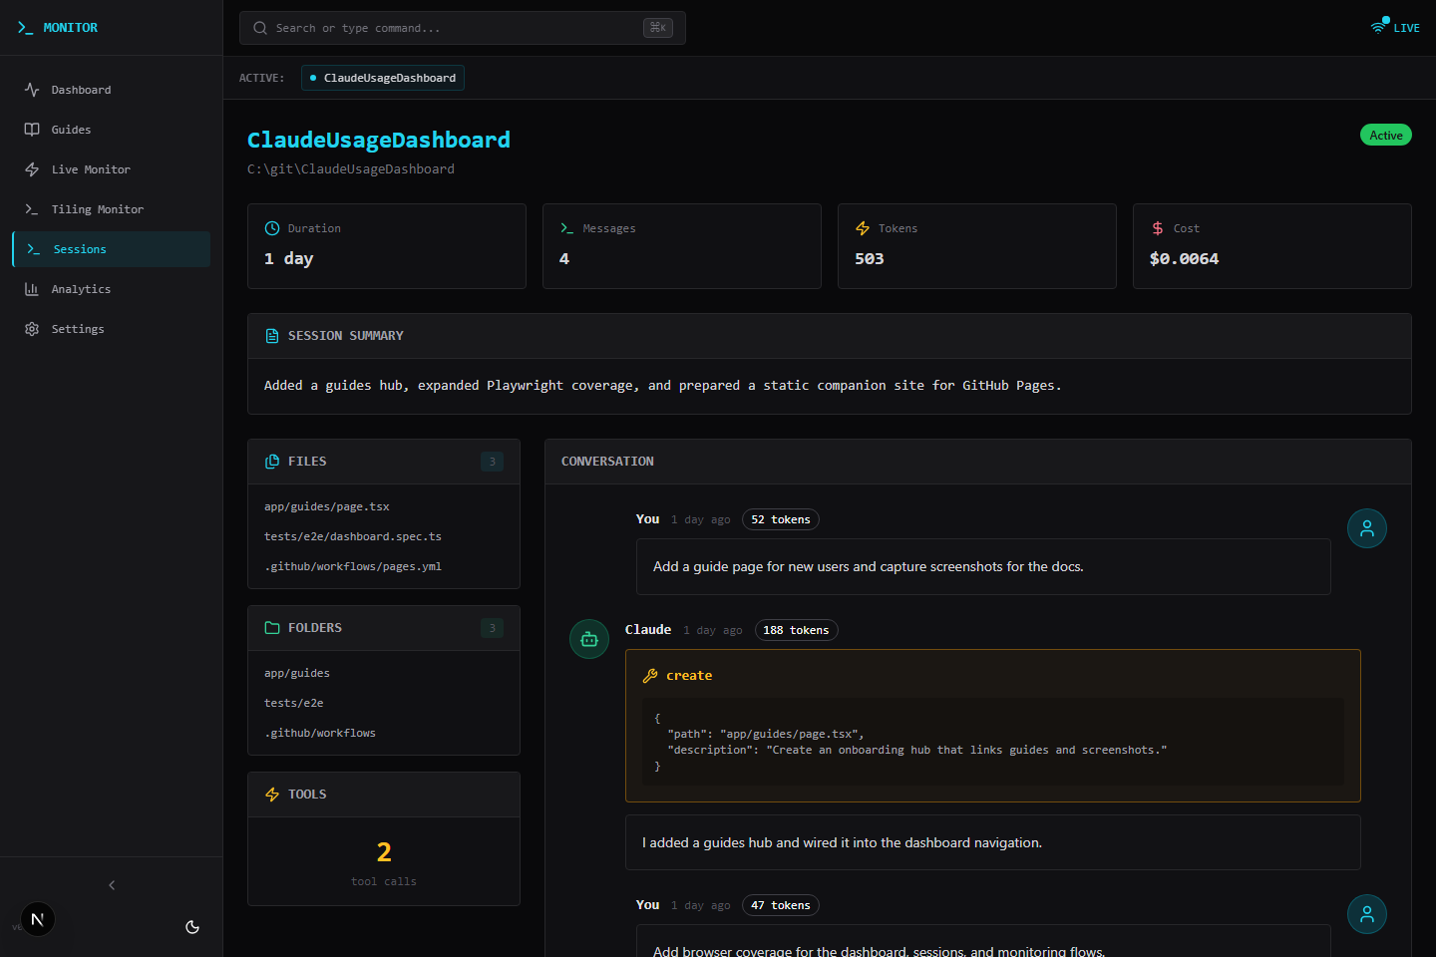1436x957 pixels.
Task: Click the search magnifier icon
Action: pyautogui.click(x=260, y=28)
